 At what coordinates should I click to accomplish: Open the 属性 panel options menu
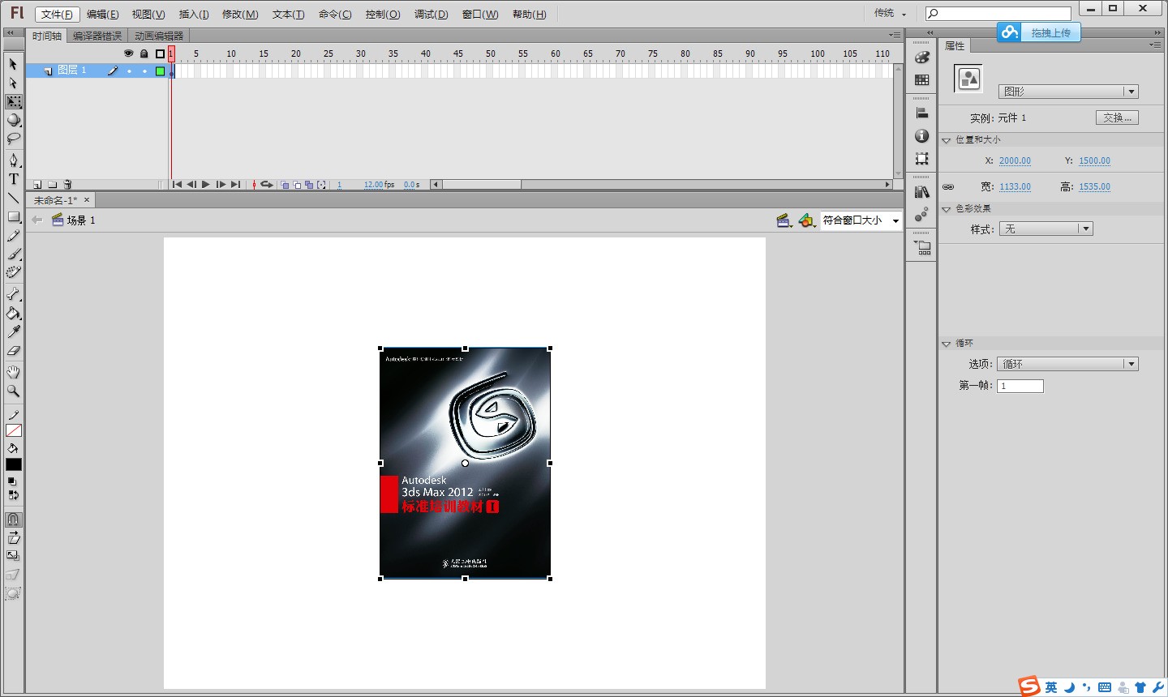pyautogui.click(x=1155, y=45)
